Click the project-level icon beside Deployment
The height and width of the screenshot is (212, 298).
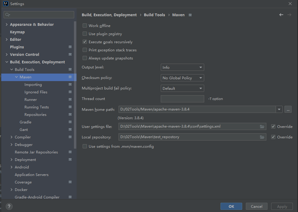pyautogui.click(x=70, y=159)
